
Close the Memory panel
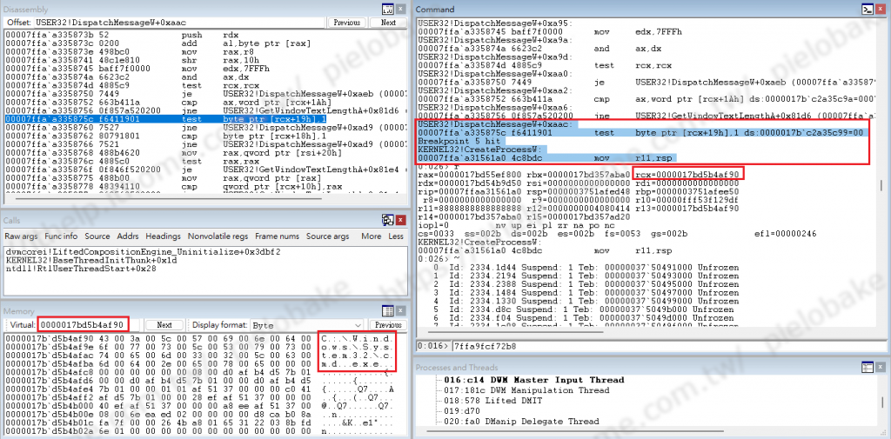click(400, 310)
